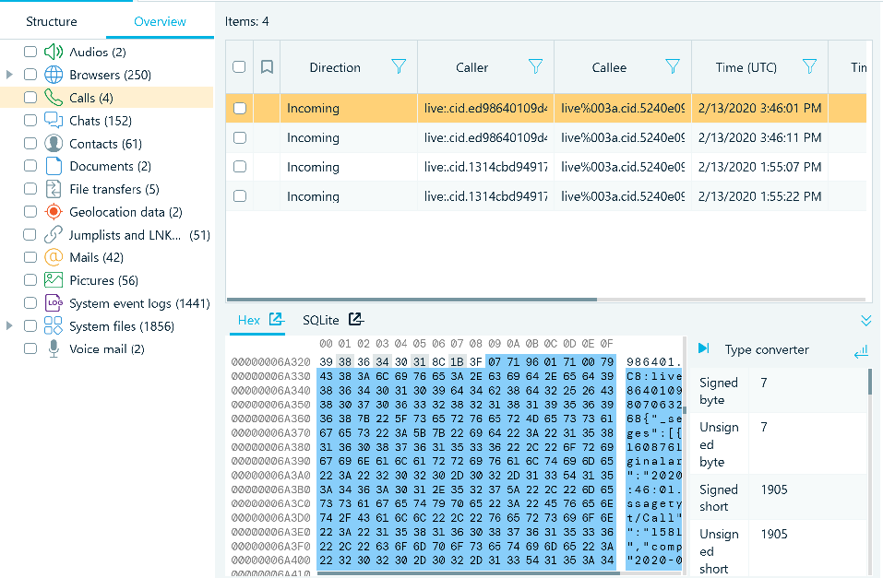Viewport: 883px width, 578px height.
Task: Click the System files grid icon
Action: point(54,325)
